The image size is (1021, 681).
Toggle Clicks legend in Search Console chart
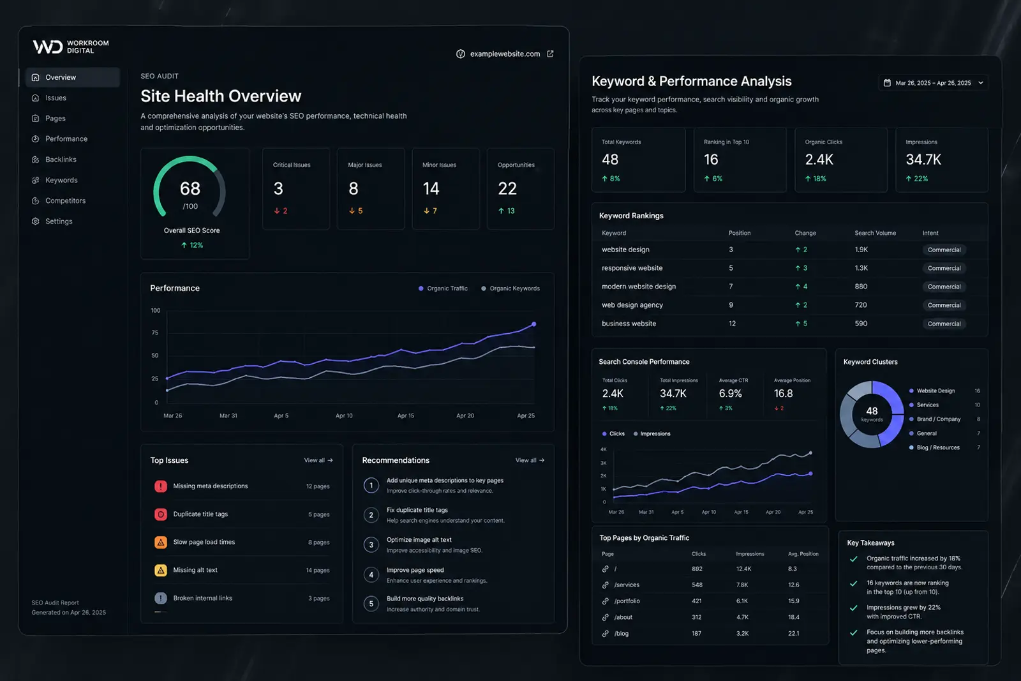point(613,434)
